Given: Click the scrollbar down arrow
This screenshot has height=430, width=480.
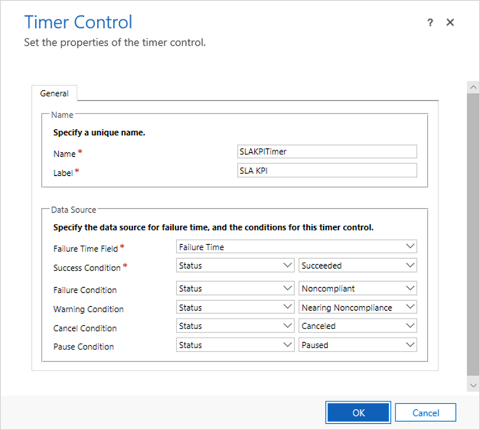Looking at the screenshot, I should (x=473, y=385).
